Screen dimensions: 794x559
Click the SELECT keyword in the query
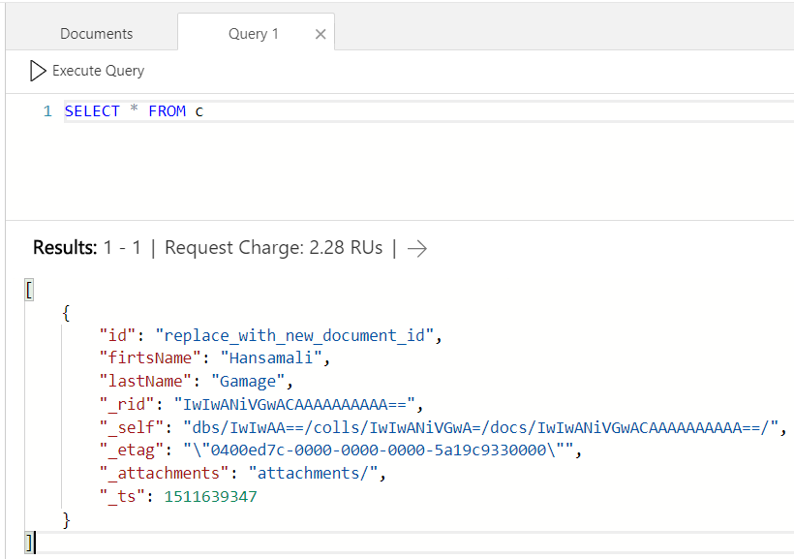(x=92, y=111)
